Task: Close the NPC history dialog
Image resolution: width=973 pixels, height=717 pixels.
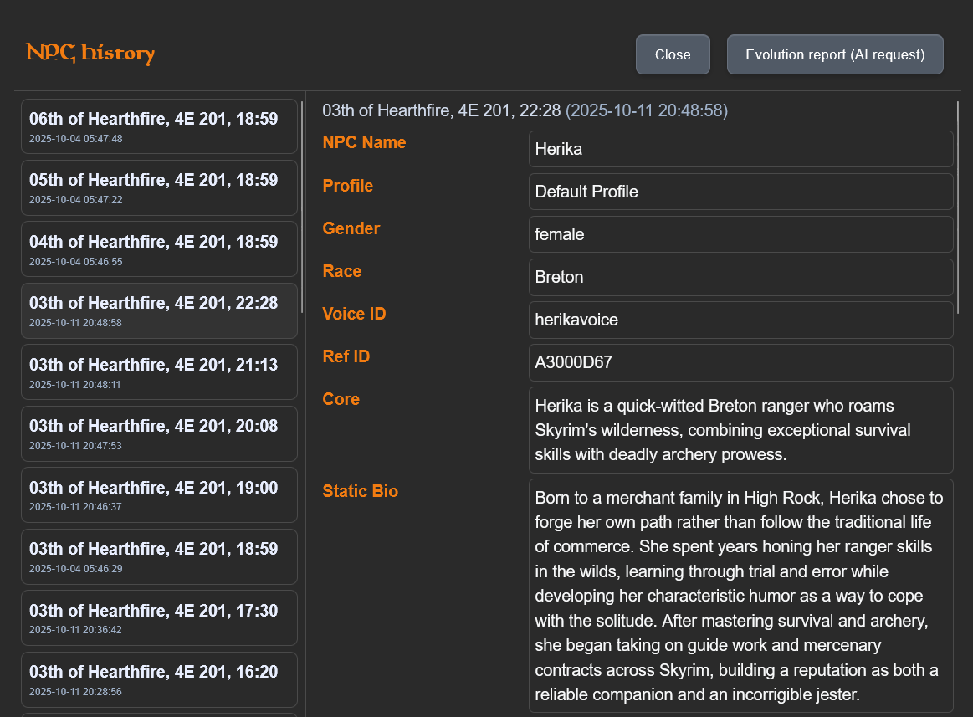Action: (x=673, y=54)
